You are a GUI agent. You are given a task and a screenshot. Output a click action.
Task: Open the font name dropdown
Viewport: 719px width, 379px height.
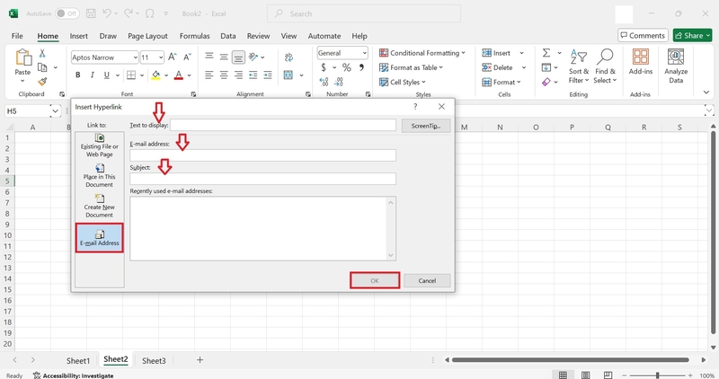[136, 57]
